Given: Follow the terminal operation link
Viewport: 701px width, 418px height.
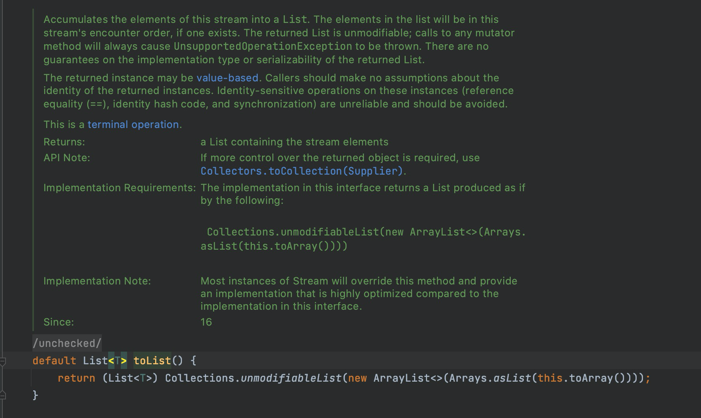Looking at the screenshot, I should (x=133, y=124).
